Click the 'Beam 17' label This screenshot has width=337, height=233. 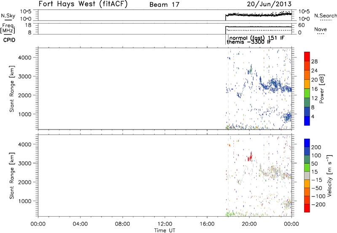tap(164, 5)
